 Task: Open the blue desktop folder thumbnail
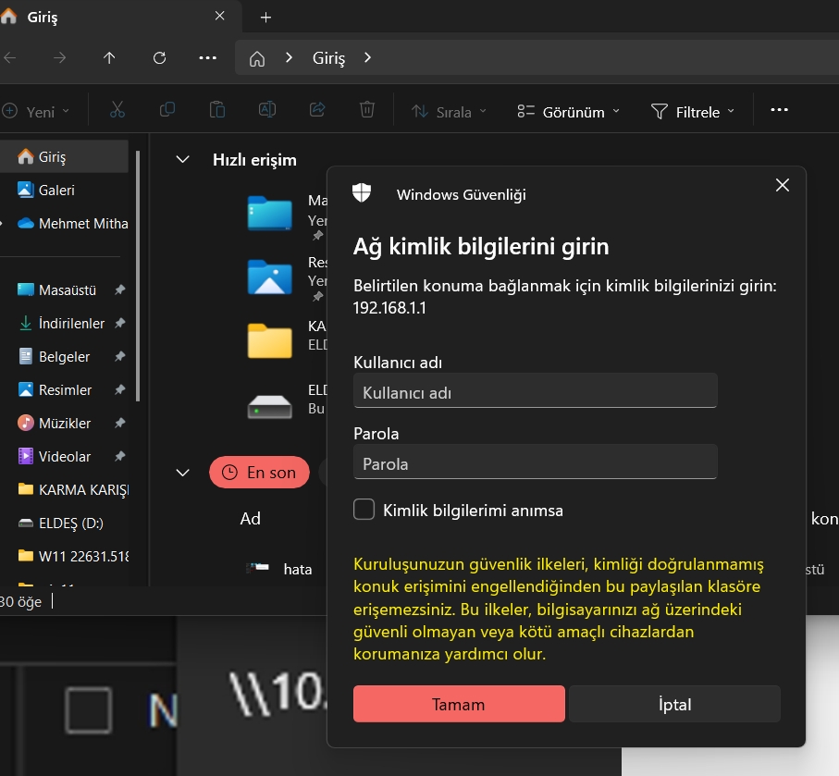coord(270,213)
